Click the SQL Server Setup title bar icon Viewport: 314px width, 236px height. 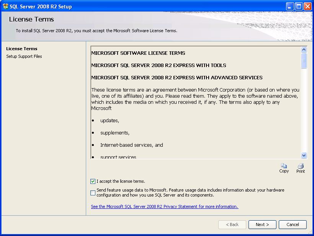pos(6,7)
